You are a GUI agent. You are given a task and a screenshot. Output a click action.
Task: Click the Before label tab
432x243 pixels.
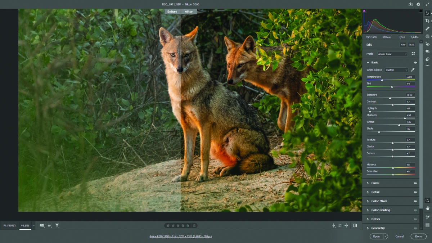[172, 12]
